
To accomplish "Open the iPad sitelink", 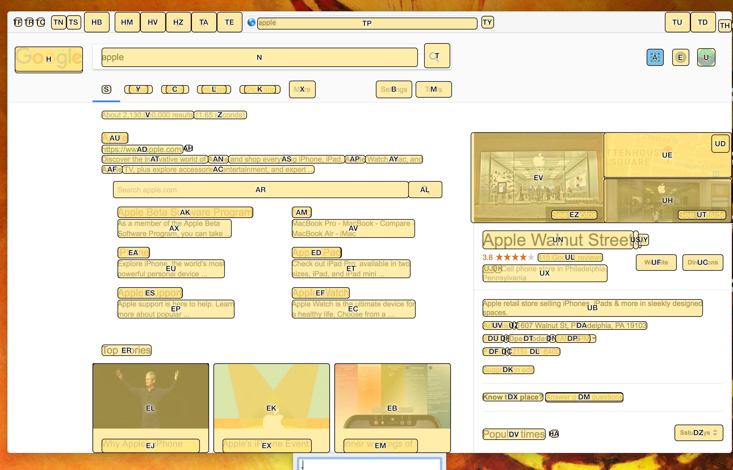I will tap(317, 252).
